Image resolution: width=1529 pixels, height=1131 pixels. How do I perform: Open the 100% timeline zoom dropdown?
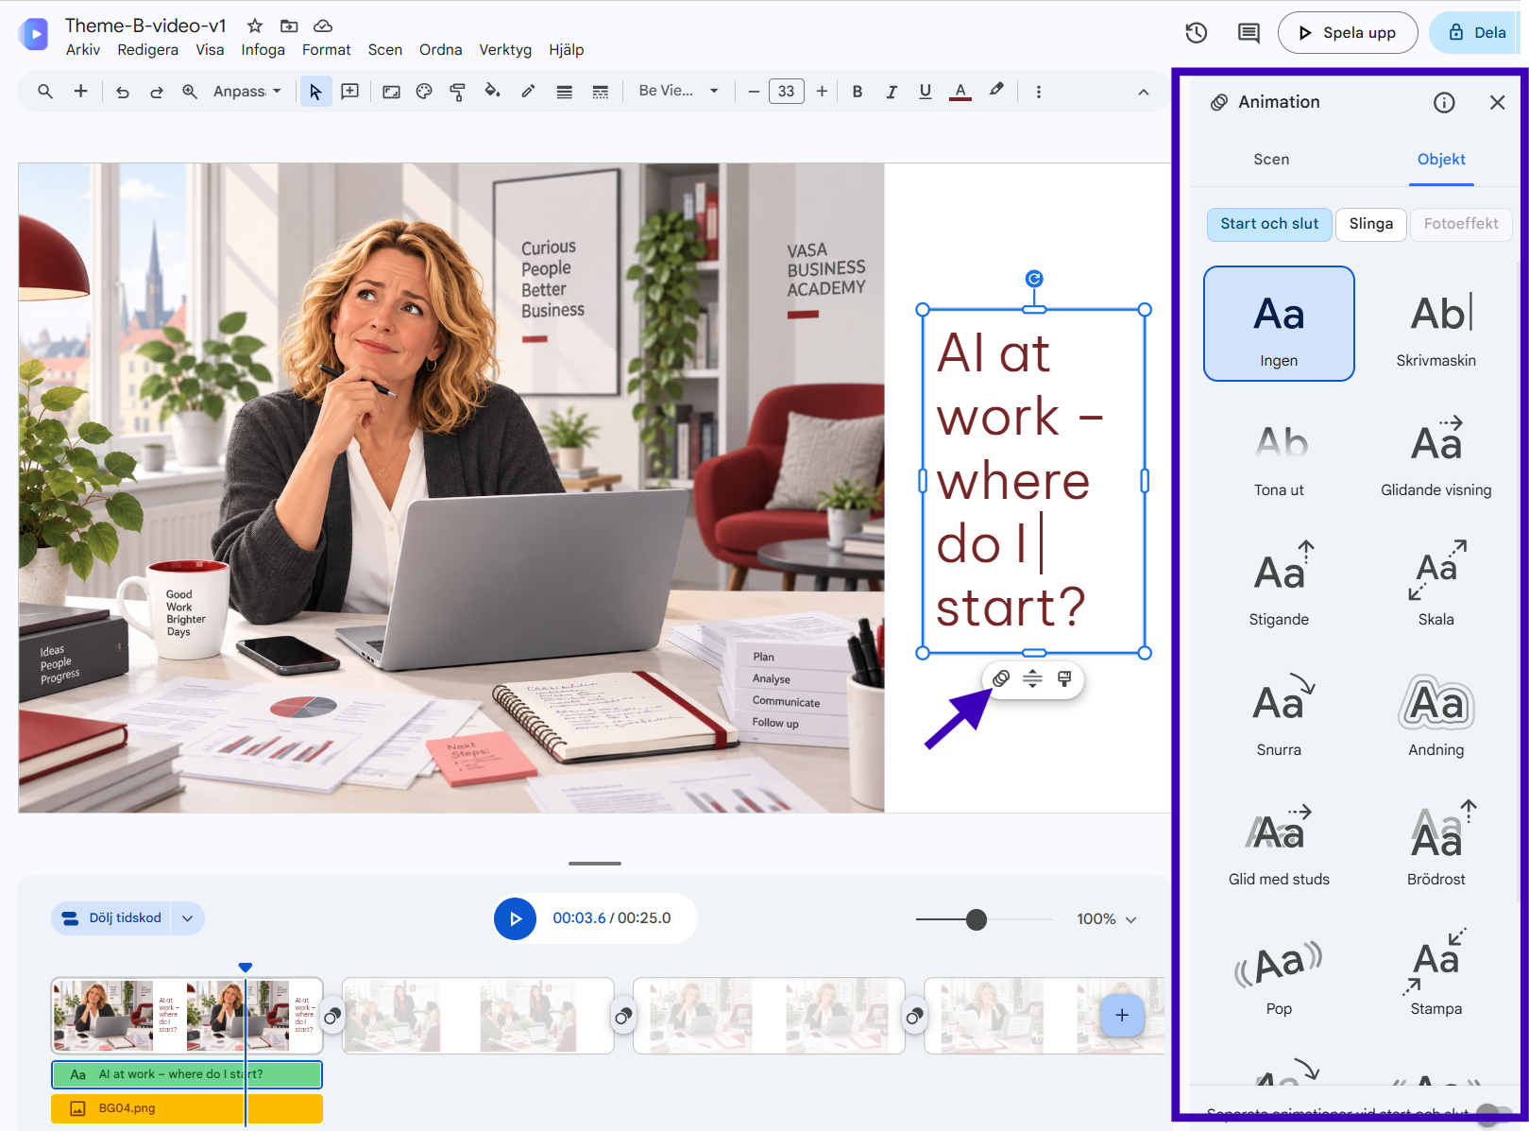click(x=1107, y=918)
